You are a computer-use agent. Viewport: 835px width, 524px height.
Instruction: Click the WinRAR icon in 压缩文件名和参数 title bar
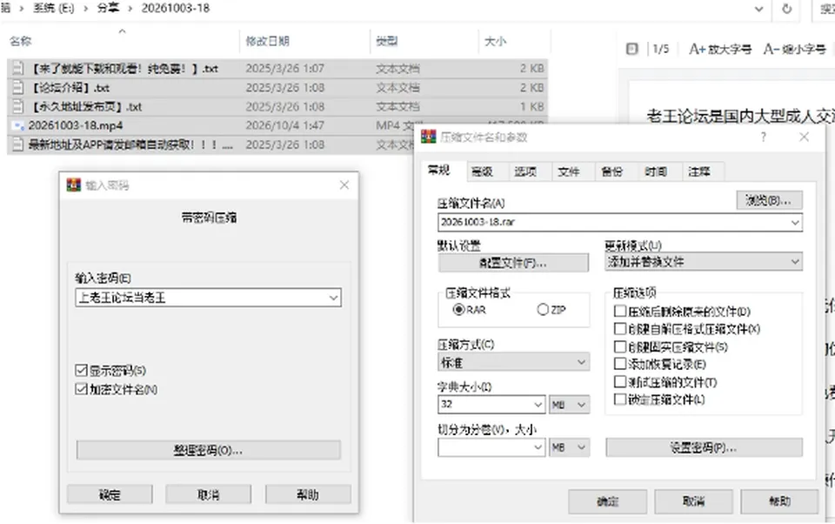click(428, 137)
